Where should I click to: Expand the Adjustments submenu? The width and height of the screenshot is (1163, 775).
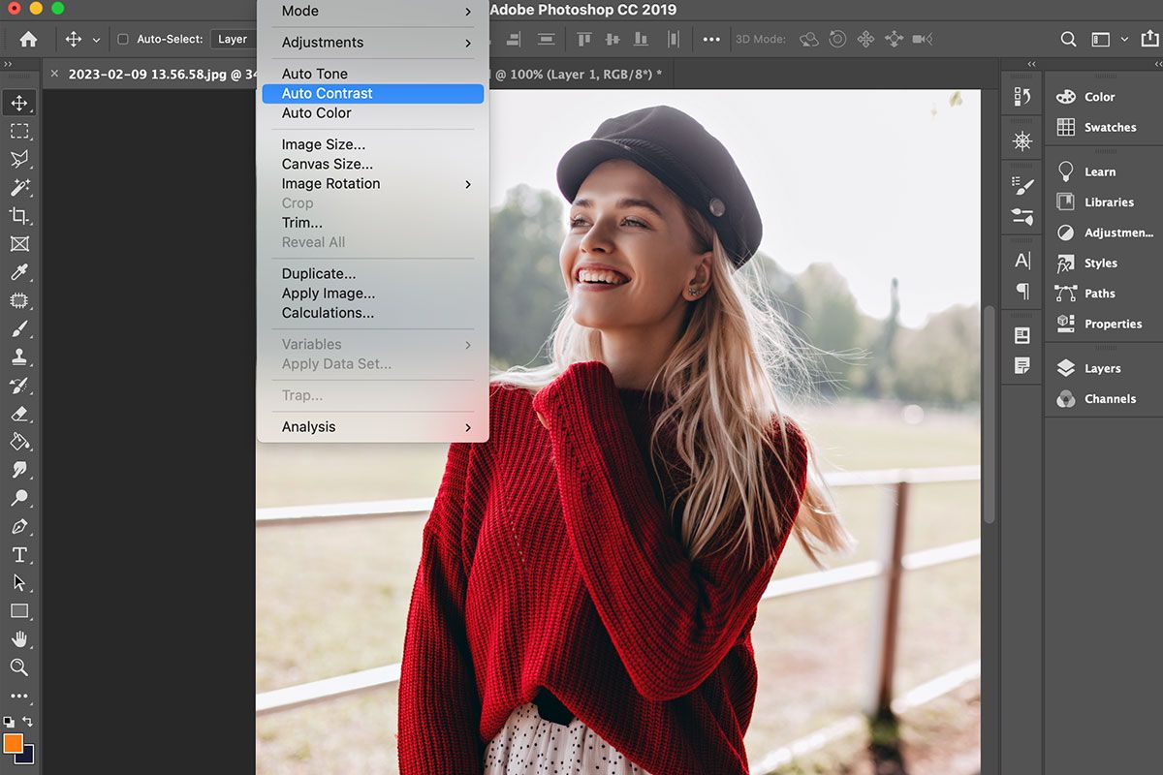click(x=323, y=43)
